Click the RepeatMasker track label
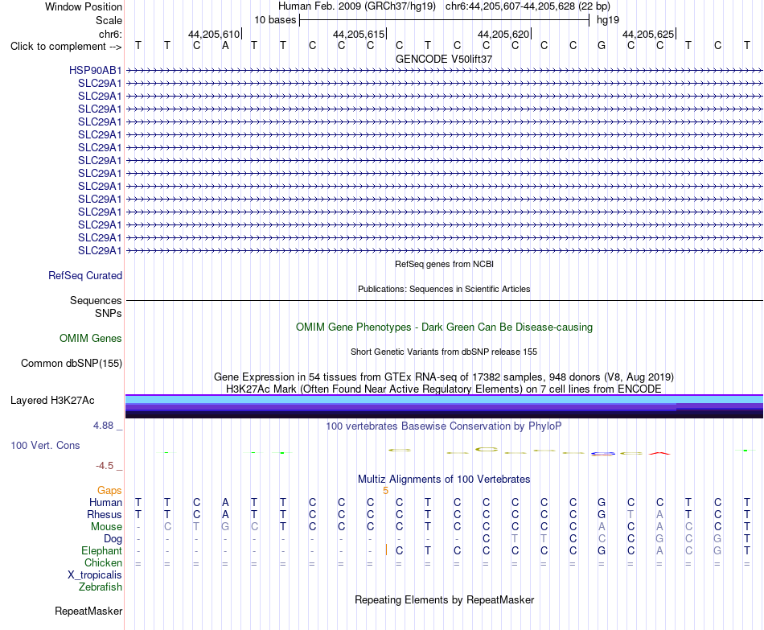 coord(88,611)
